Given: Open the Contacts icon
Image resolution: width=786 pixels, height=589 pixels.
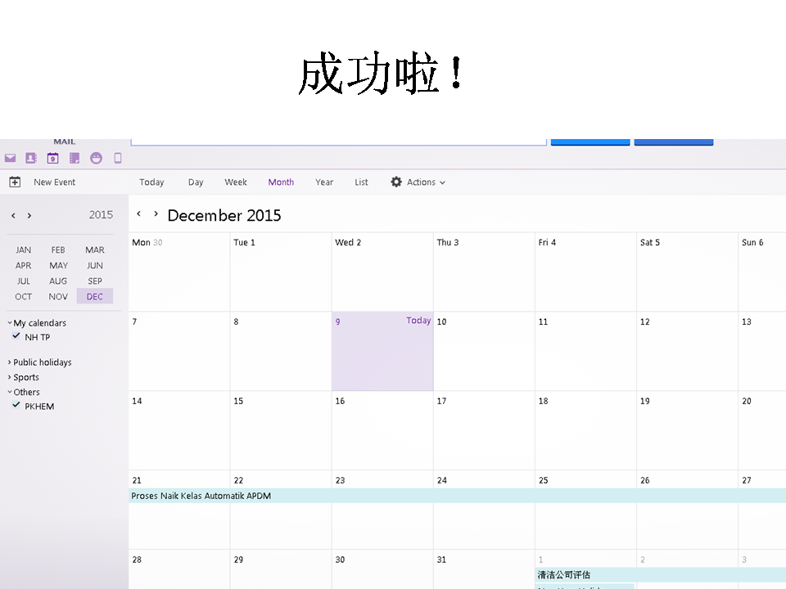Looking at the screenshot, I should (31, 158).
